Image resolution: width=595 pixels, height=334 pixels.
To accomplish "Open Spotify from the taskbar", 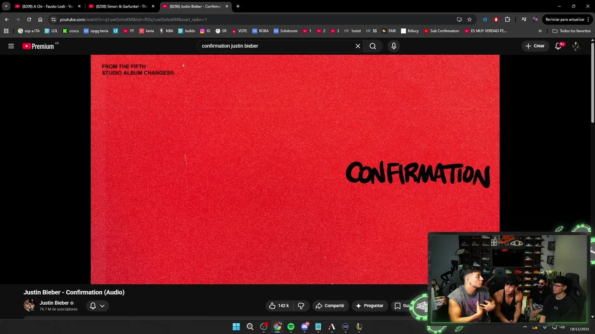I will [291, 327].
